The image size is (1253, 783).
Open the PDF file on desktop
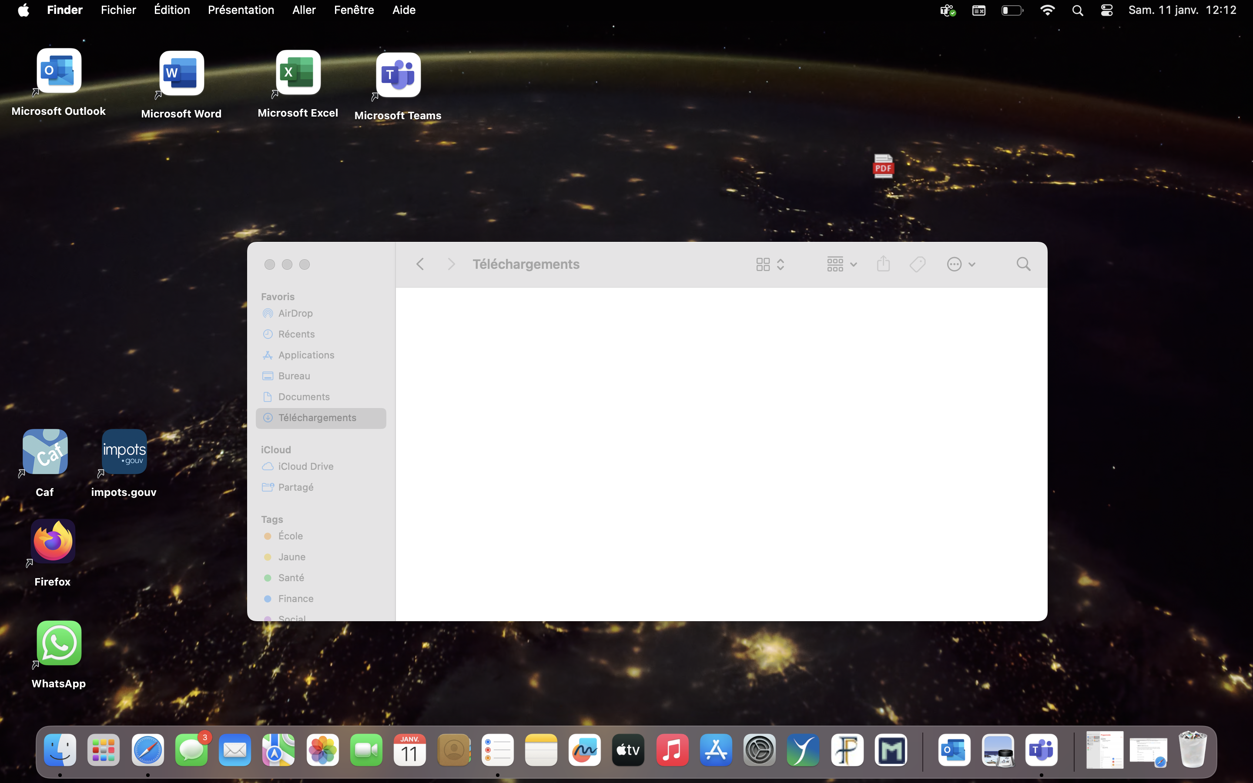pyautogui.click(x=883, y=167)
